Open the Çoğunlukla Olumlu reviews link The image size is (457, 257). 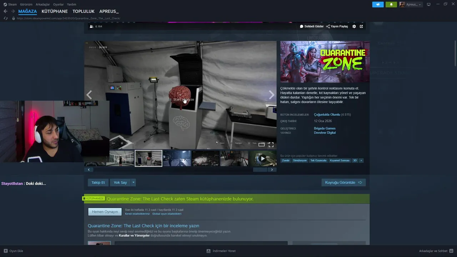[327, 115]
